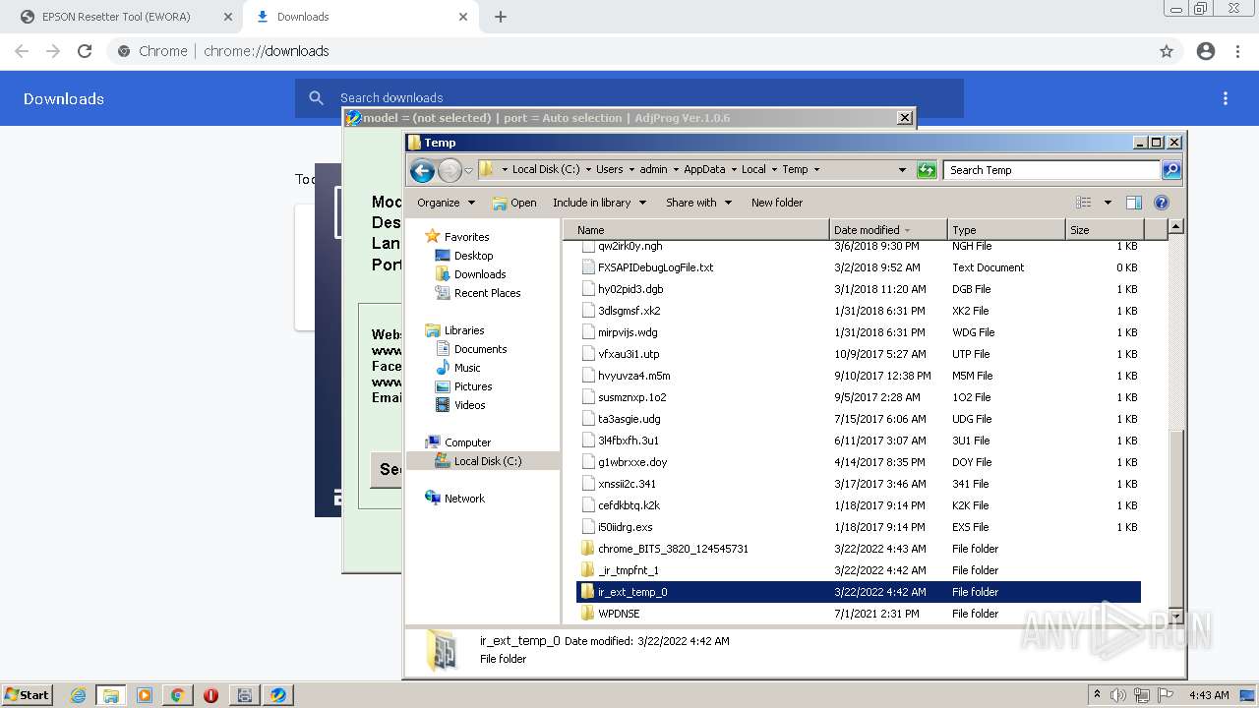This screenshot has width=1259, height=708.
Task: Select the WPDNSE folder
Action: [619, 614]
